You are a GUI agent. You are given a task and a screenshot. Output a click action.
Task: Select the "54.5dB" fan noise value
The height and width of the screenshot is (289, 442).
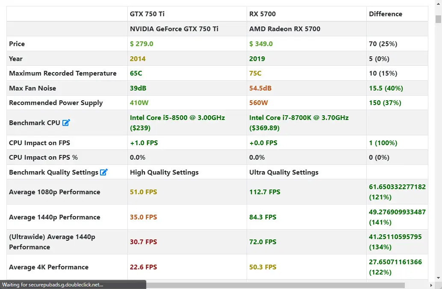coord(260,88)
